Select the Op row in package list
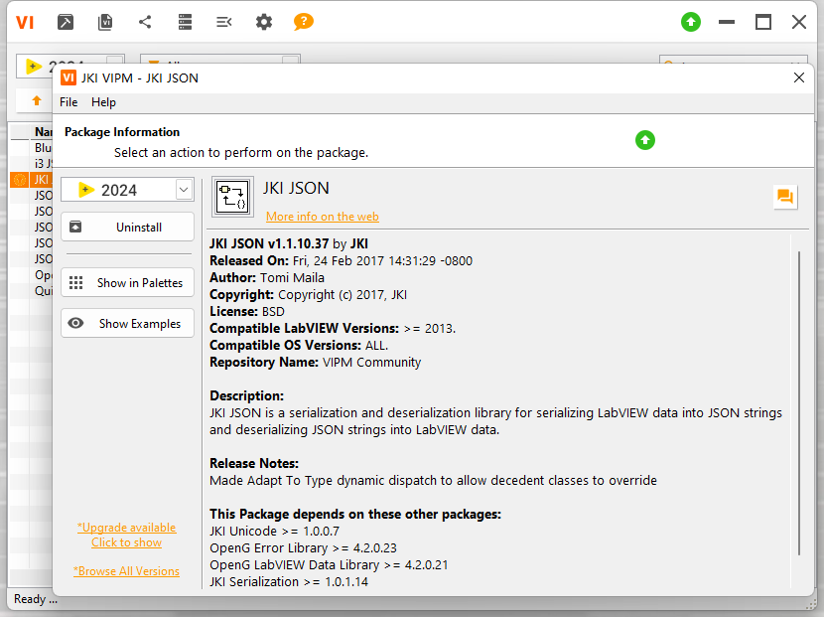This screenshot has height=617, width=824. [32, 275]
